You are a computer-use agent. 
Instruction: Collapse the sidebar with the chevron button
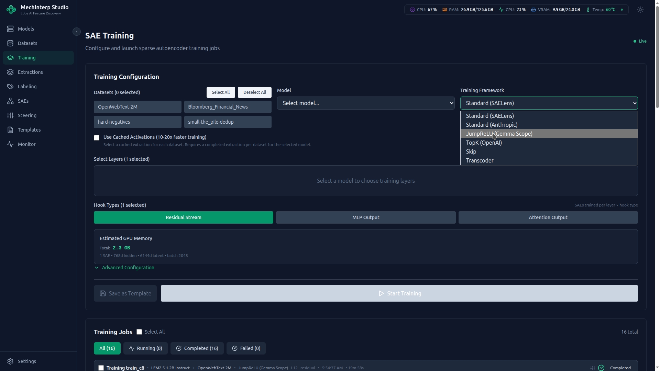pos(77,32)
